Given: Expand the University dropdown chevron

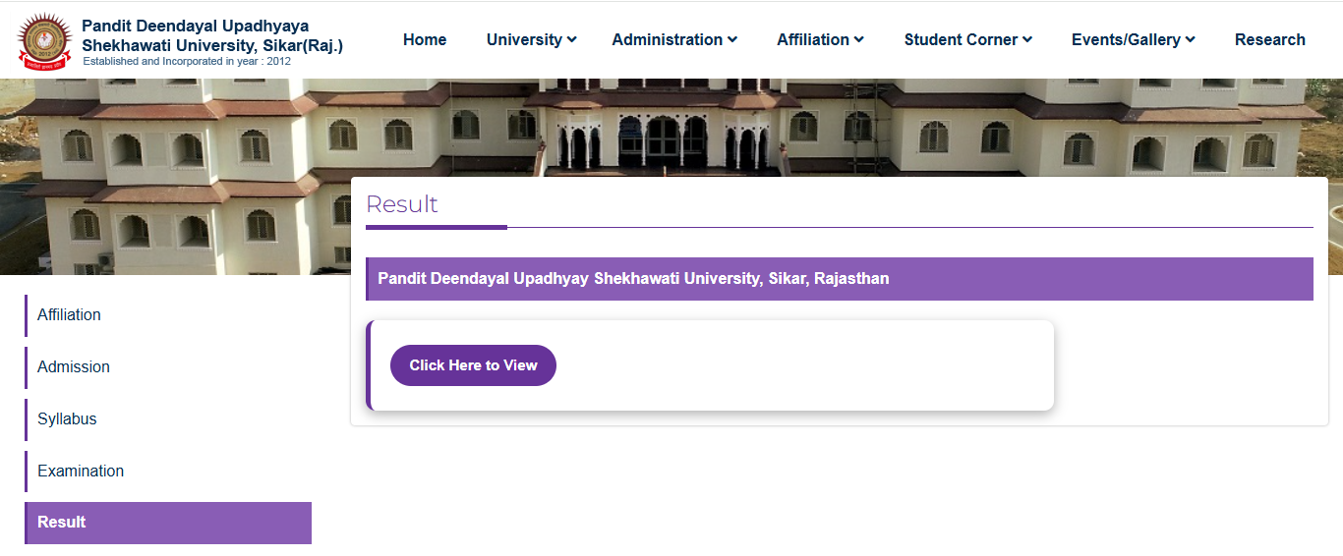Looking at the screenshot, I should tap(572, 40).
